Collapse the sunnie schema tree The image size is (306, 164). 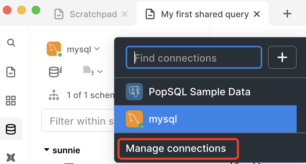tap(46, 150)
